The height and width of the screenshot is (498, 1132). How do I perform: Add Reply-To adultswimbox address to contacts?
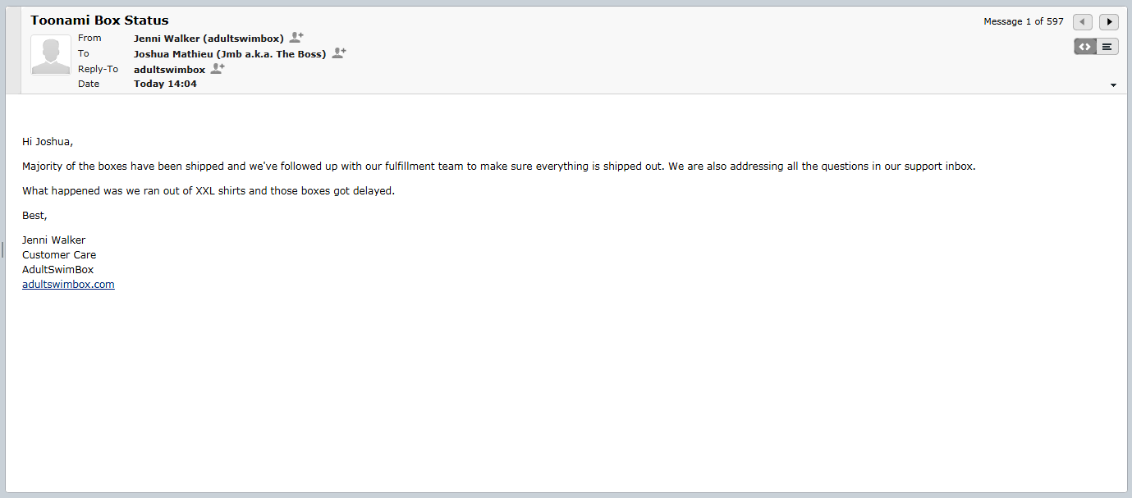coord(218,69)
